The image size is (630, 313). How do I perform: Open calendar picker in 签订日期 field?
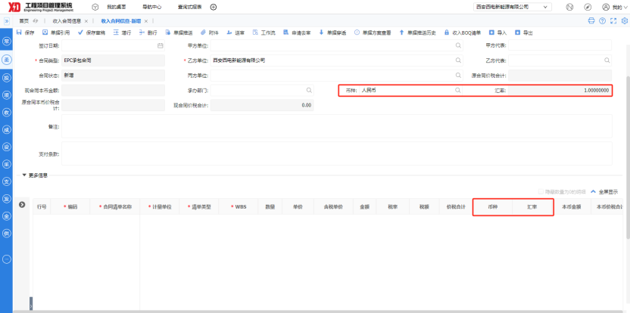point(160,46)
